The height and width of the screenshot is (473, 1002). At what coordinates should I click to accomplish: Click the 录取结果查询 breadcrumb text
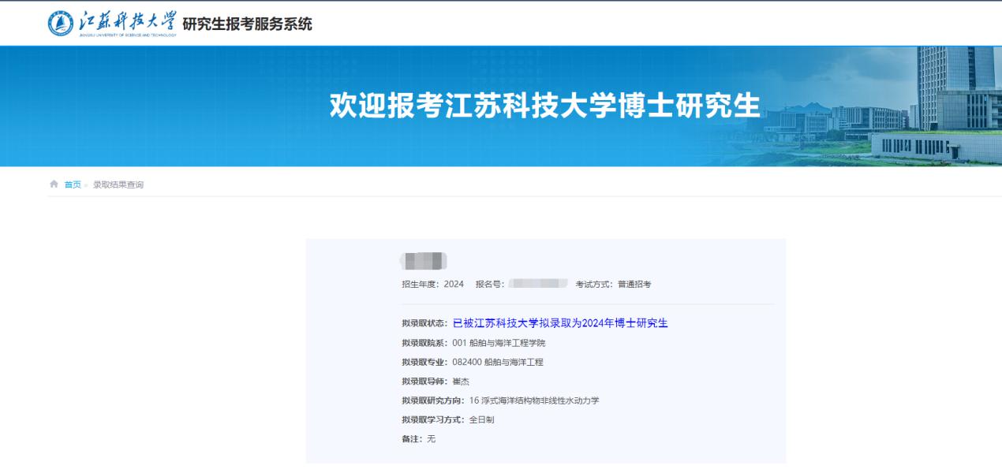pos(118,184)
